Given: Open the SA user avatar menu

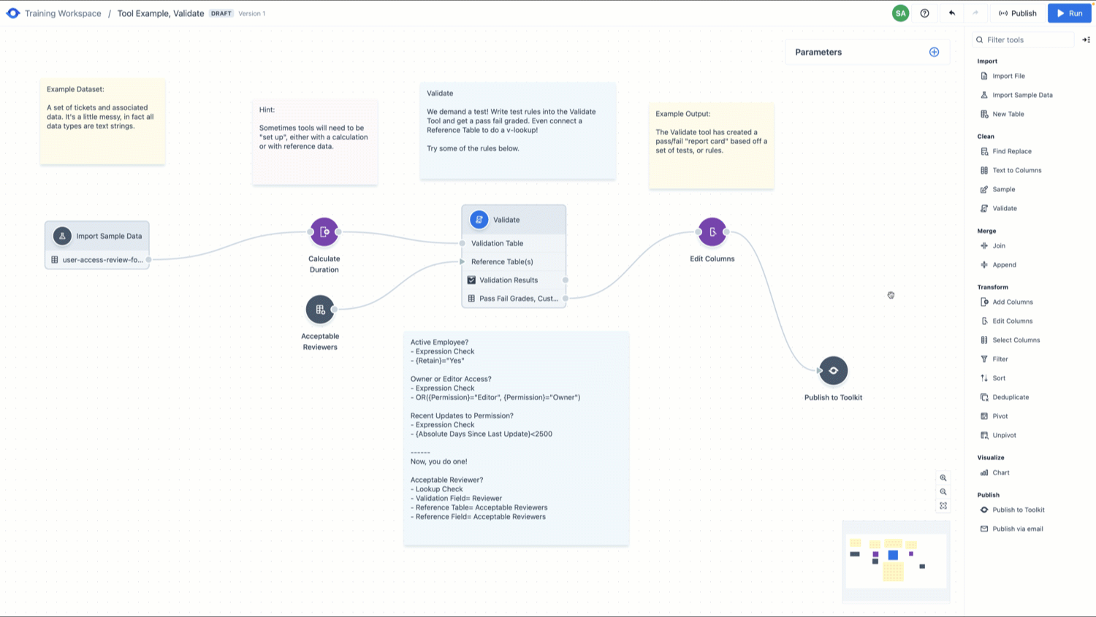Looking at the screenshot, I should click(x=900, y=13).
